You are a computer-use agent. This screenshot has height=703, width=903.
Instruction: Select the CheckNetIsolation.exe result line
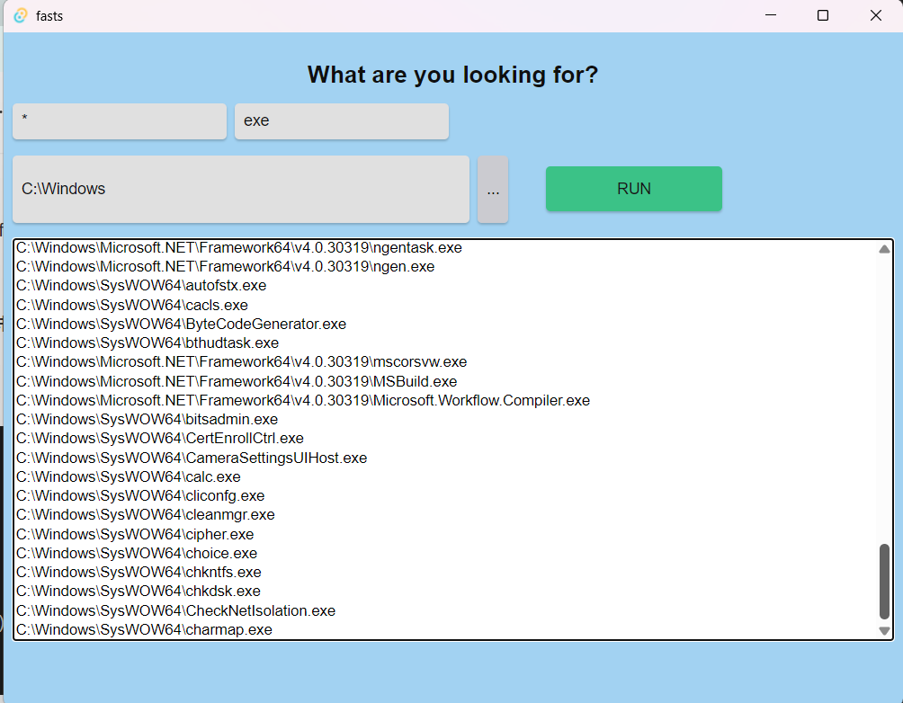coord(175,611)
